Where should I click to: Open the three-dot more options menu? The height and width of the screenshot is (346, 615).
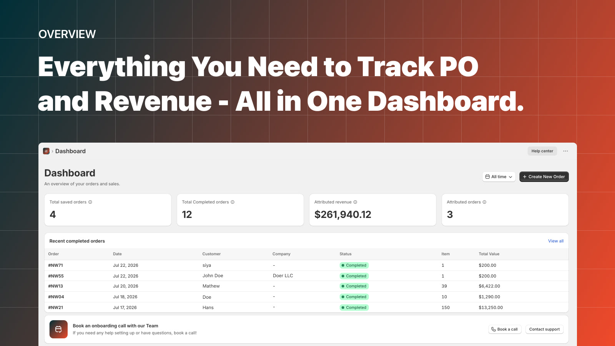tap(565, 151)
